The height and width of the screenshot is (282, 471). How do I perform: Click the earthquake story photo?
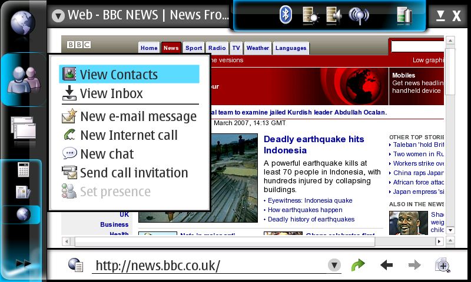coord(234,177)
